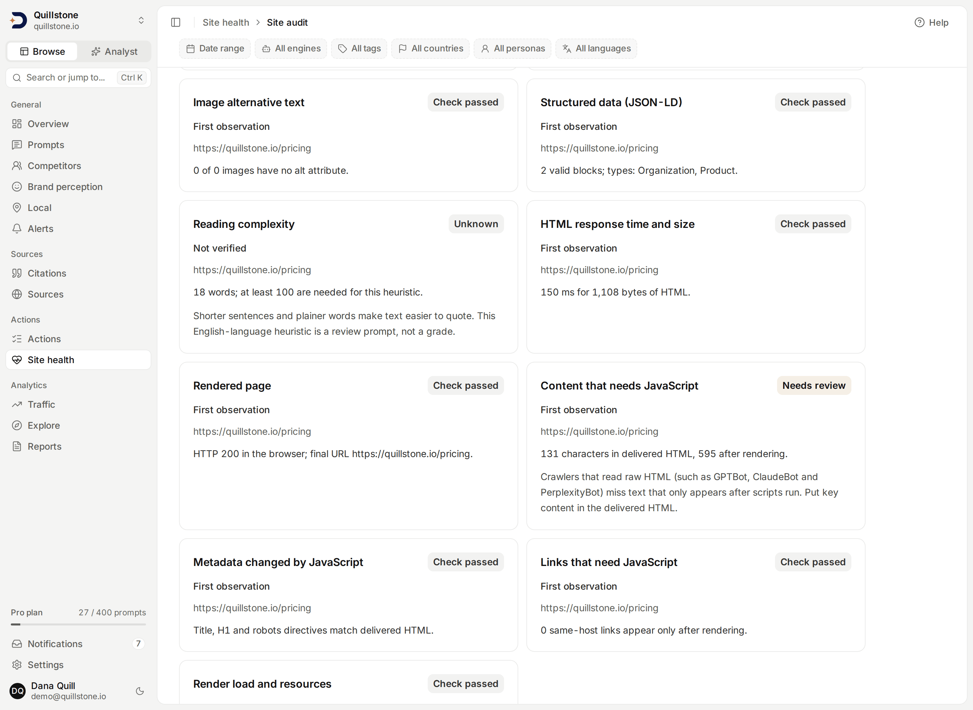Open the Date range filter
973x710 pixels.
pyautogui.click(x=215, y=49)
